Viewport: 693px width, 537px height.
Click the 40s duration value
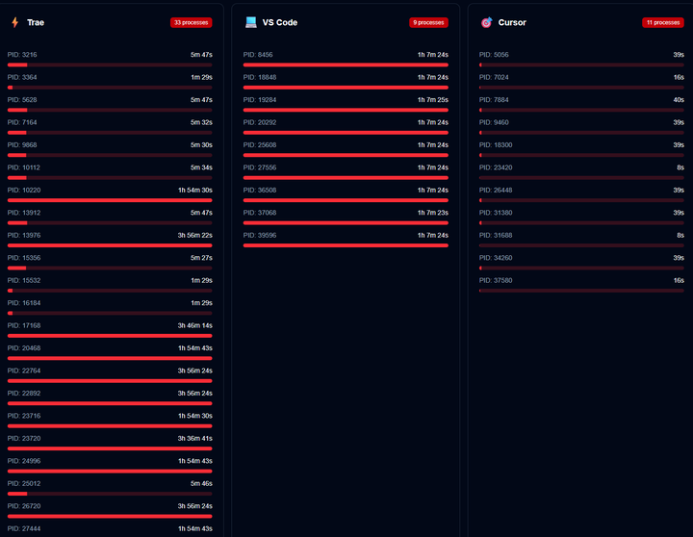tap(679, 100)
